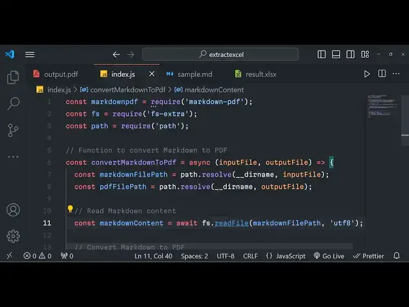The height and width of the screenshot is (307, 409).
Task: Run the code with the play icon
Action: 367,74
